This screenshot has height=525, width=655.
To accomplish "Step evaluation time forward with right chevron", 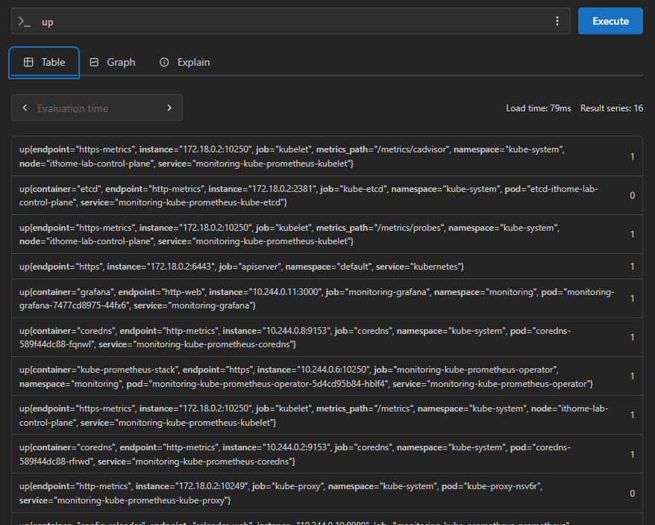I will pyautogui.click(x=169, y=108).
